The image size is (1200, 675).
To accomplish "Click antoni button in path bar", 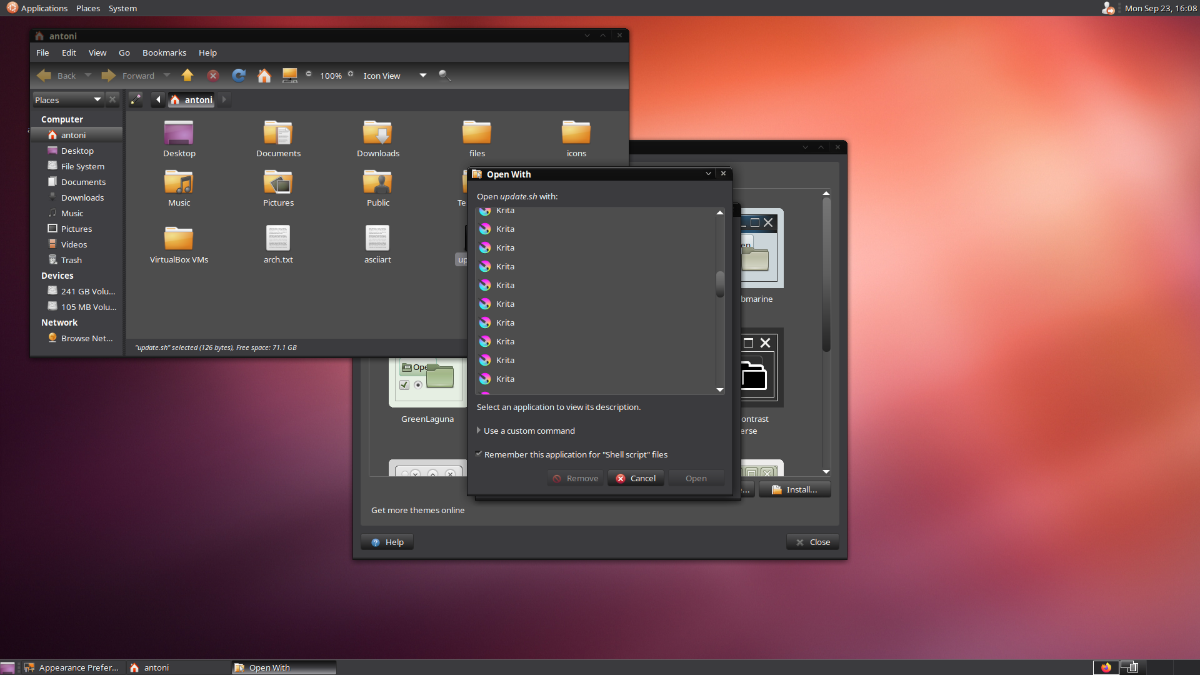I will point(191,99).
